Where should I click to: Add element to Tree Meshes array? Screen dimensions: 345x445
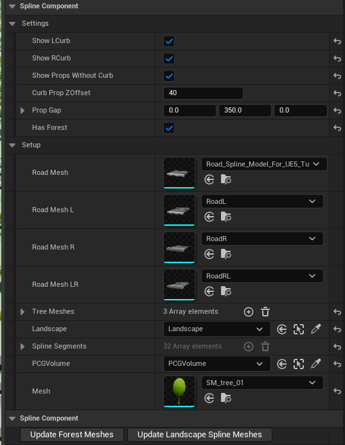click(x=249, y=312)
